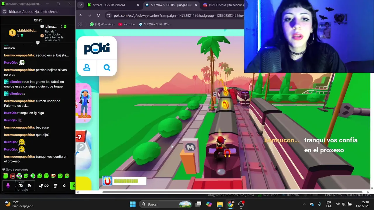
Task: Click the weather widget showing 25°C
Action: (19, 204)
